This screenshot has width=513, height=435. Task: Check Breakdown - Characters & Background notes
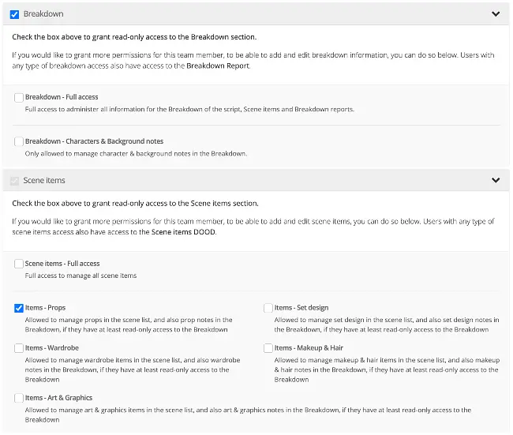coord(19,142)
